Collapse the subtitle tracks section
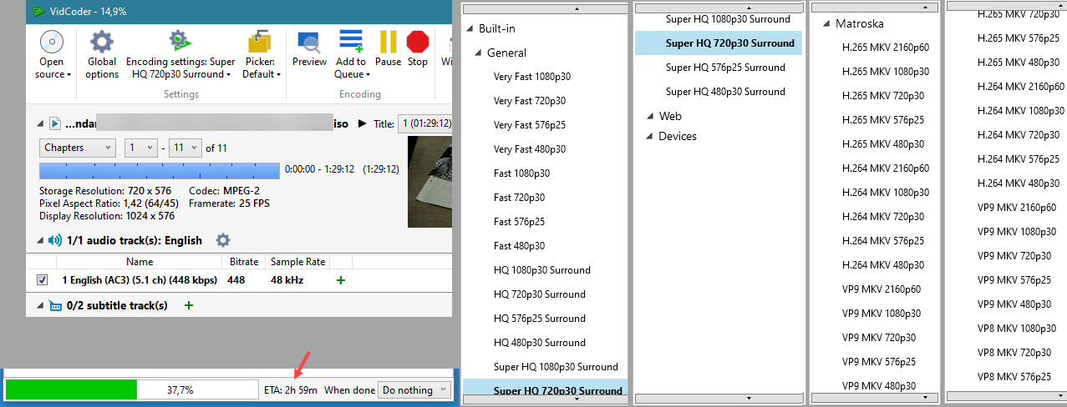The width and height of the screenshot is (1067, 407). 42,306
